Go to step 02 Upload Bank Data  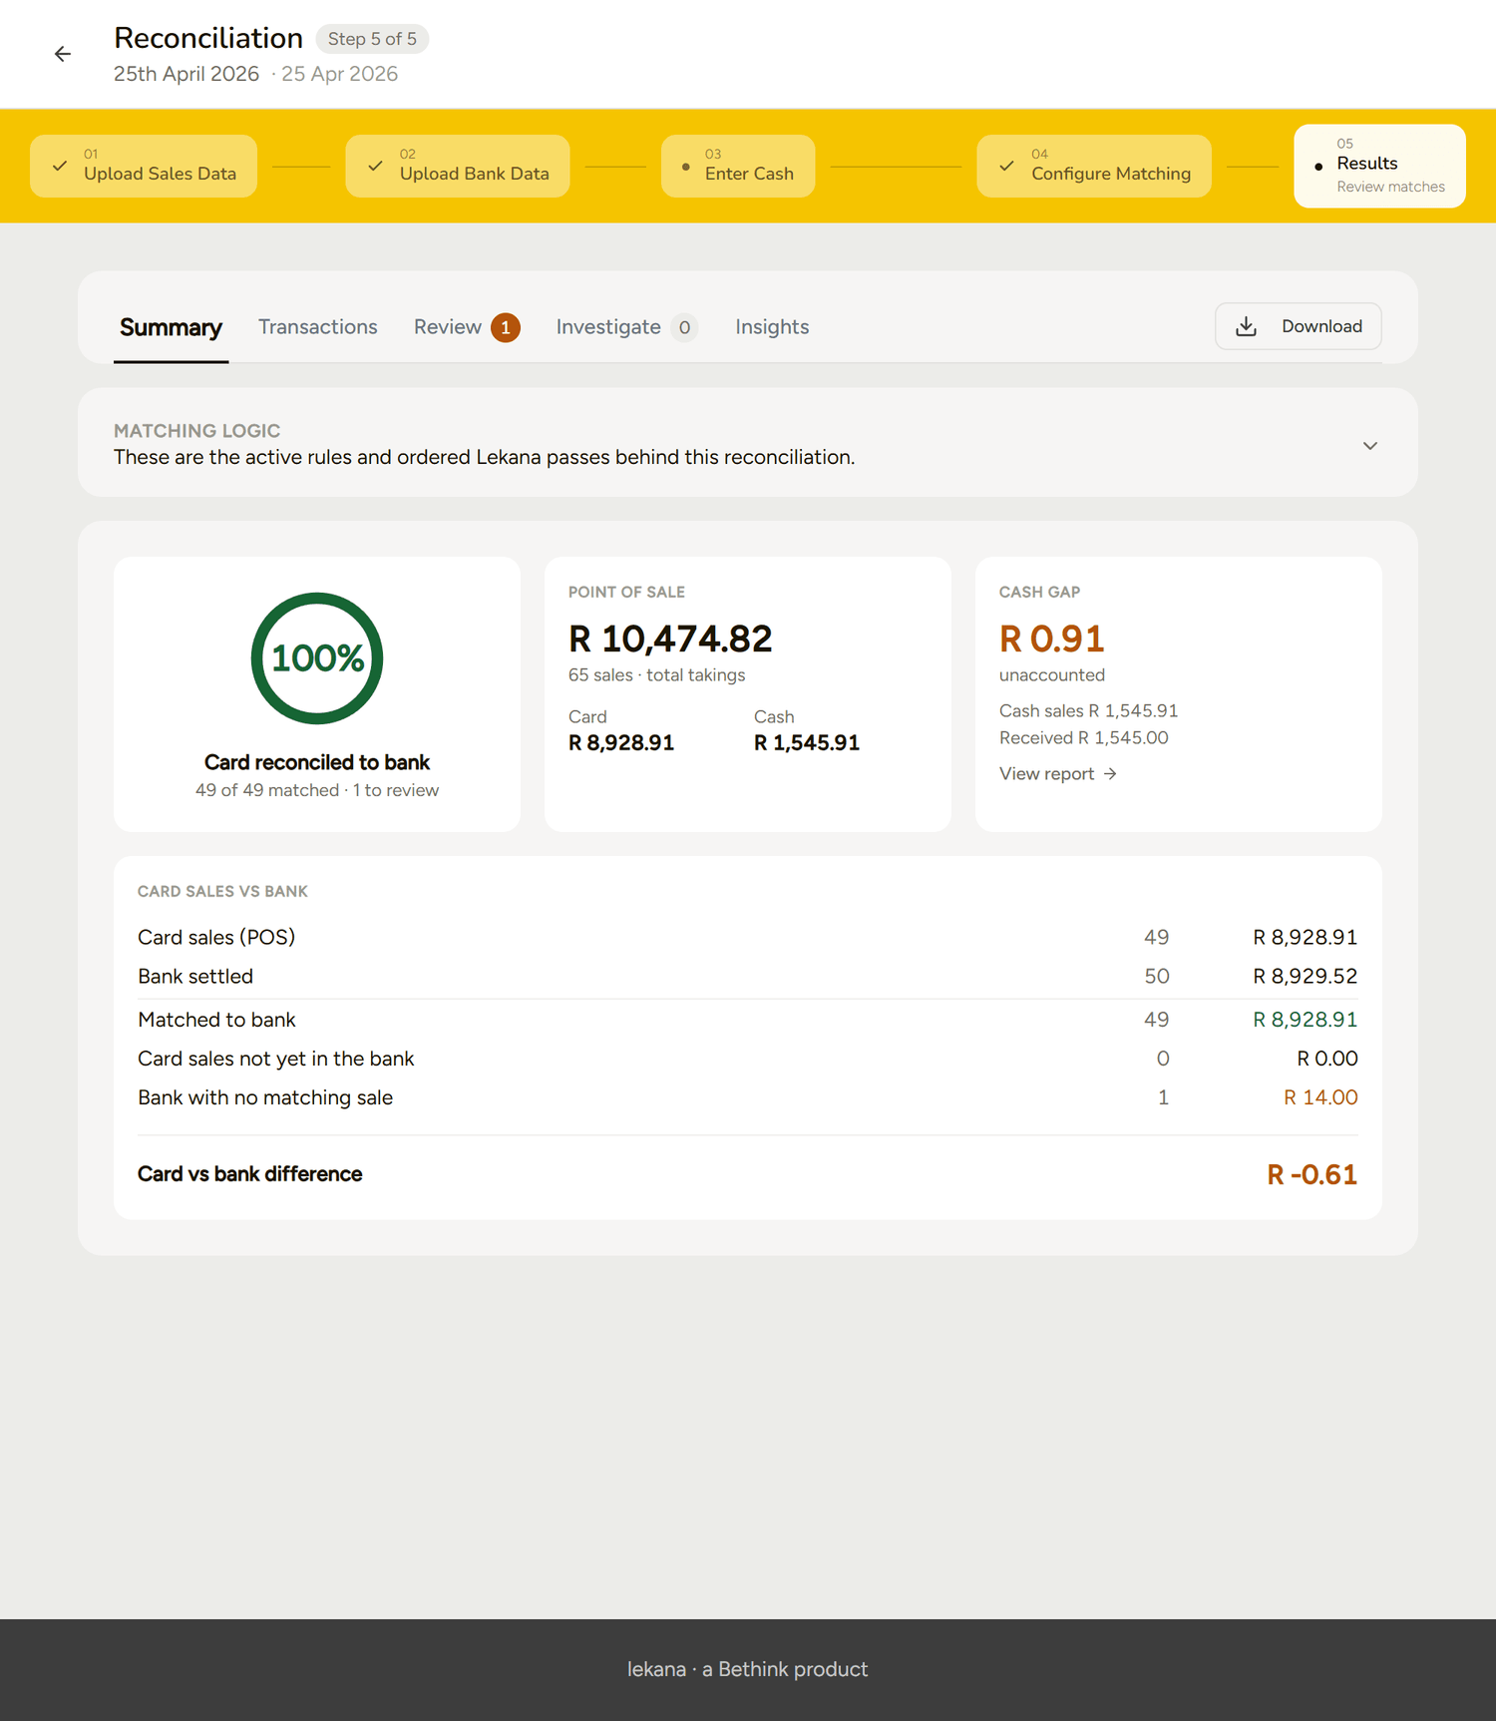pos(458,166)
